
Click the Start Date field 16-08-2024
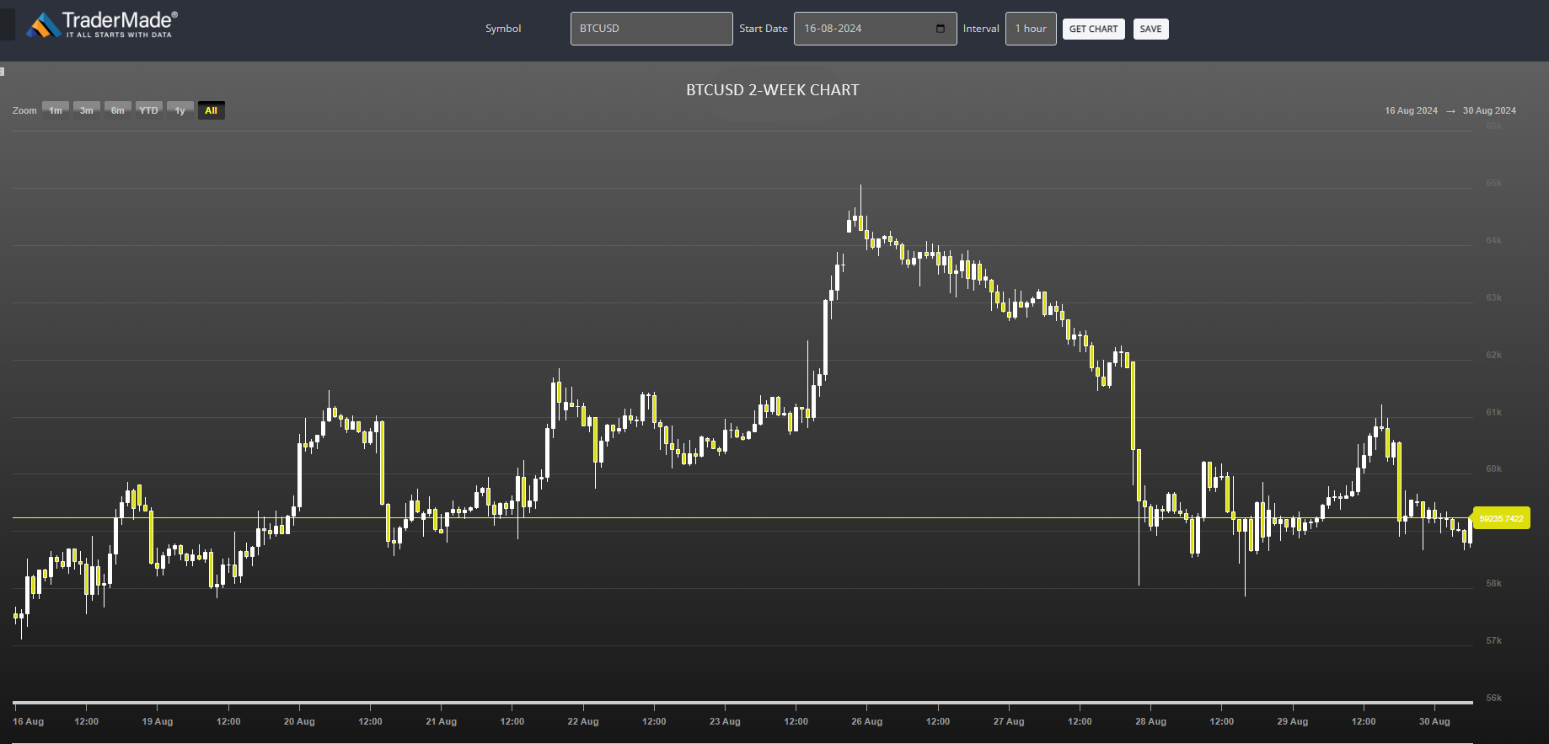coord(875,29)
